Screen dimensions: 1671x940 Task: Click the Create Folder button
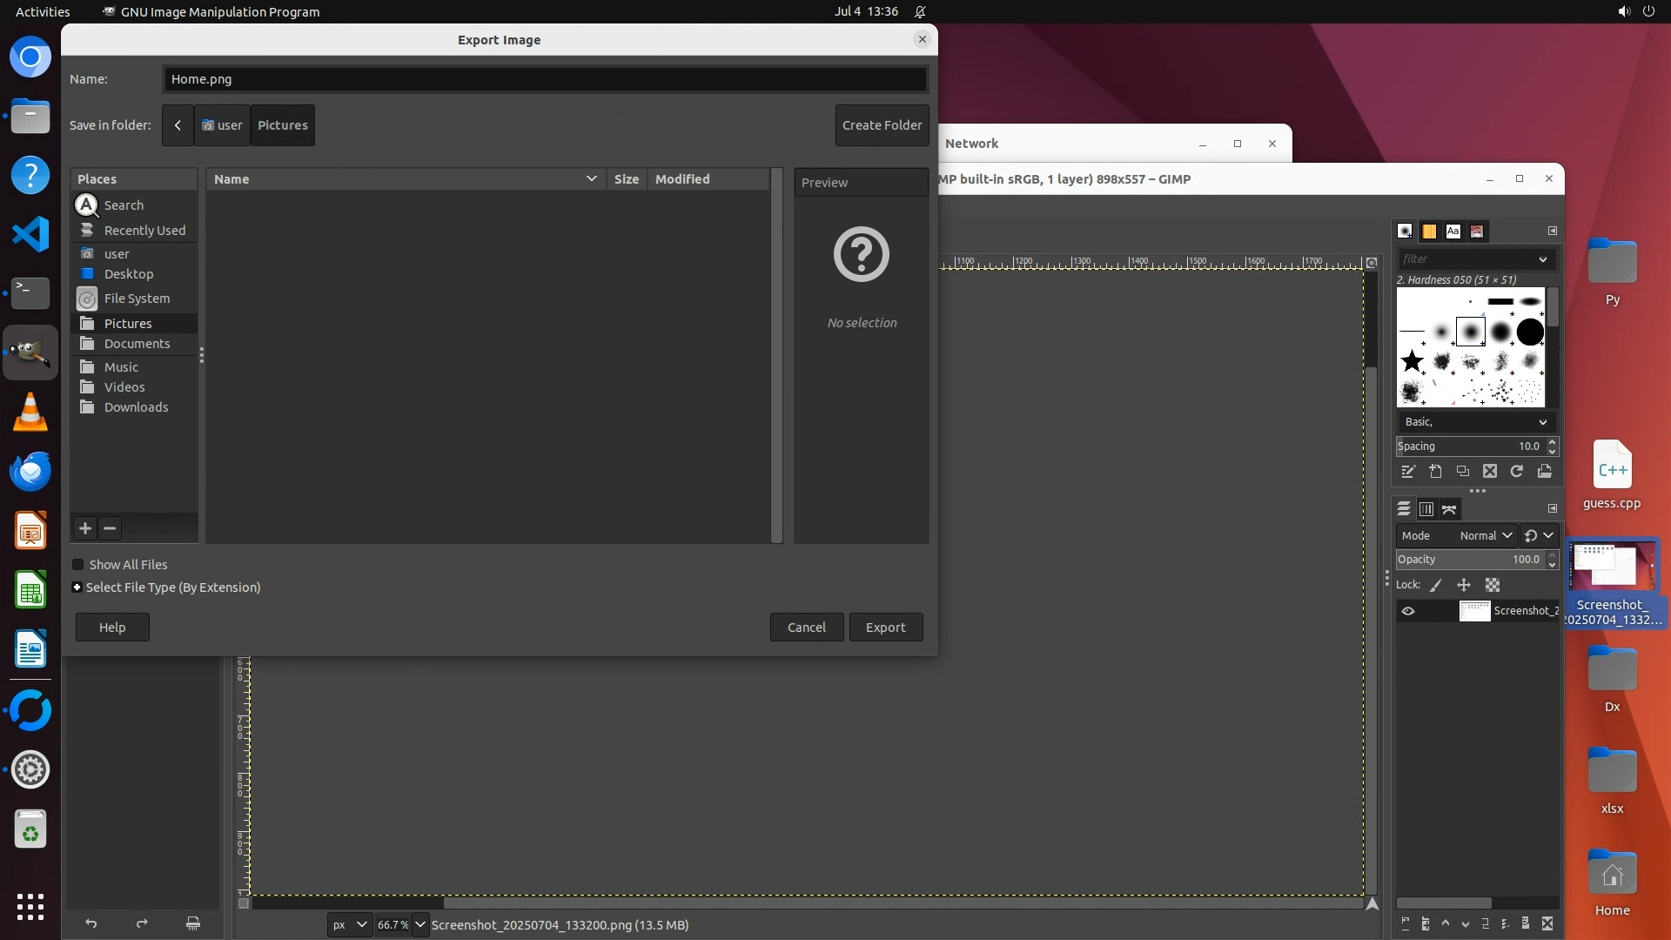pos(882,125)
